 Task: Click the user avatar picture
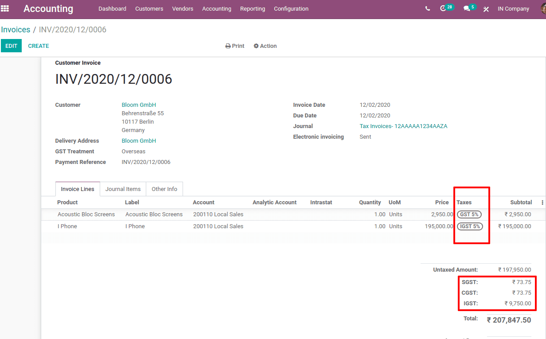coord(543,8)
